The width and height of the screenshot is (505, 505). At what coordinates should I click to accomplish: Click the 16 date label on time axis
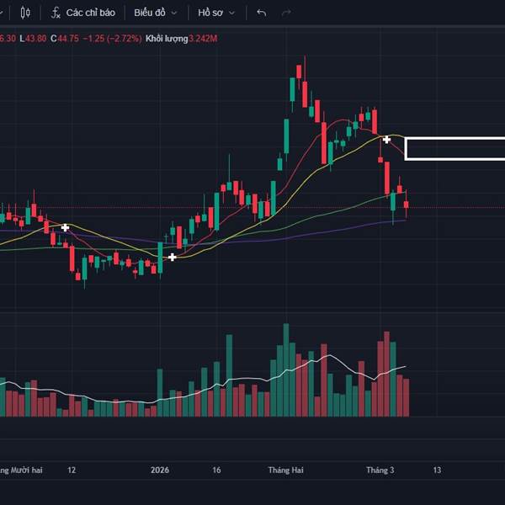click(216, 470)
